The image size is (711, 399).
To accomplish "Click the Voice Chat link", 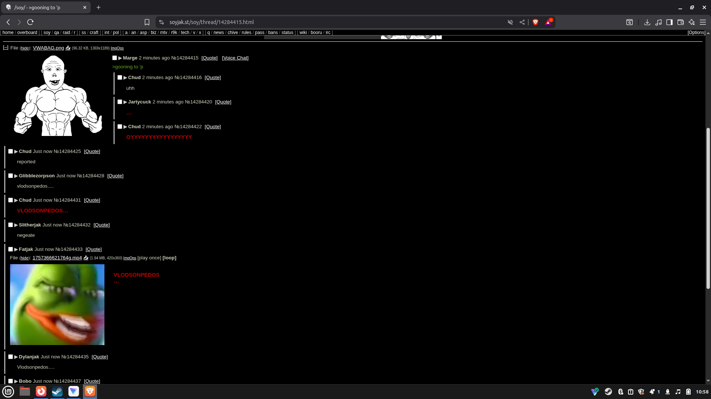I will pyautogui.click(x=235, y=58).
